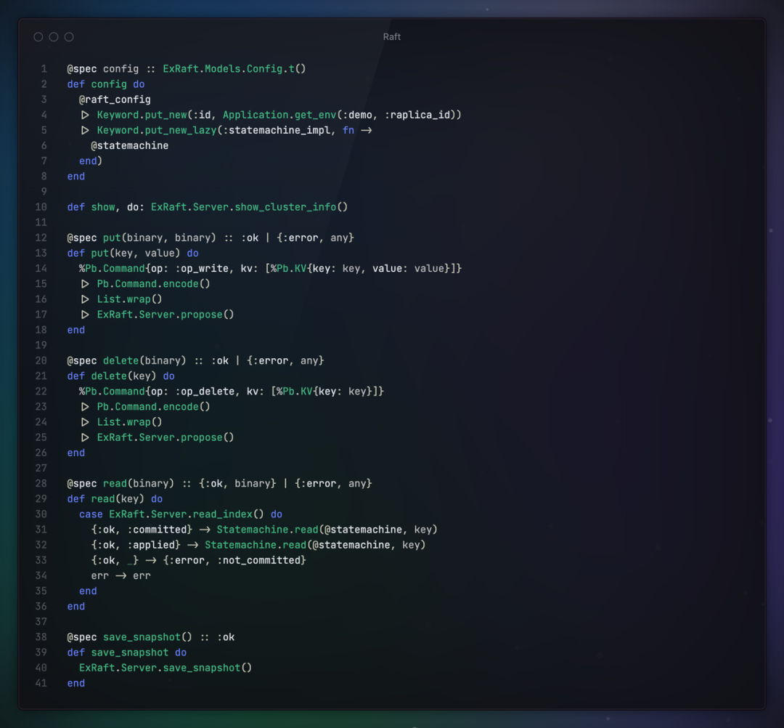Click the line number 9

tap(44, 192)
